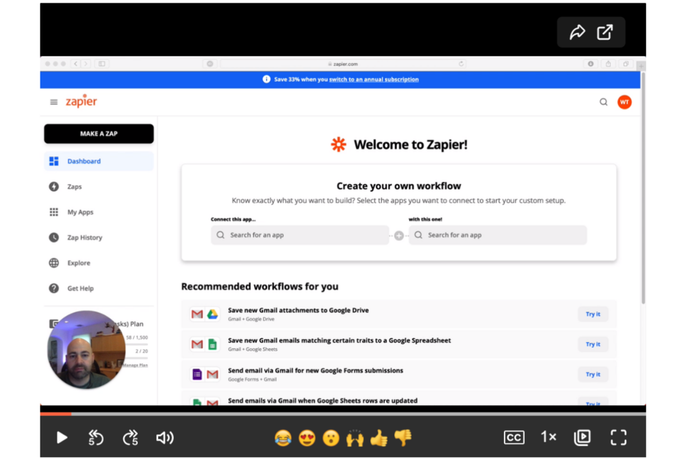The height and width of the screenshot is (459, 688).
Task: React with raised hands emoji
Action: pos(355,438)
